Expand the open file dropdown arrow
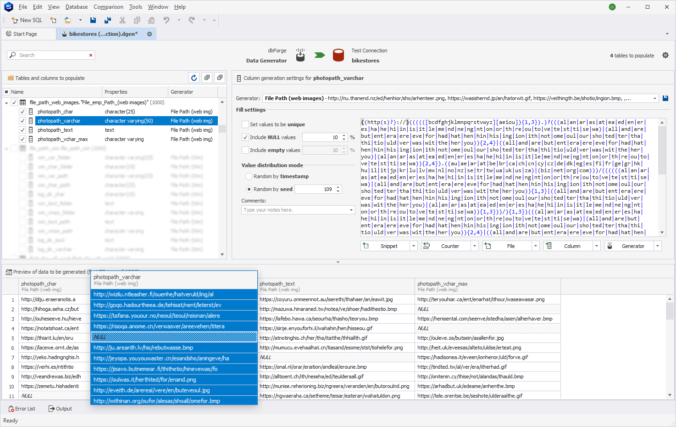Viewport: 676px width, 427px height. (80, 20)
